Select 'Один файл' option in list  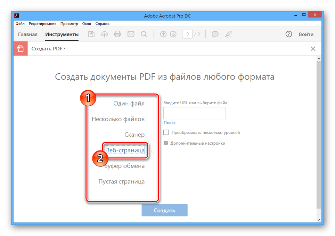[129, 103]
